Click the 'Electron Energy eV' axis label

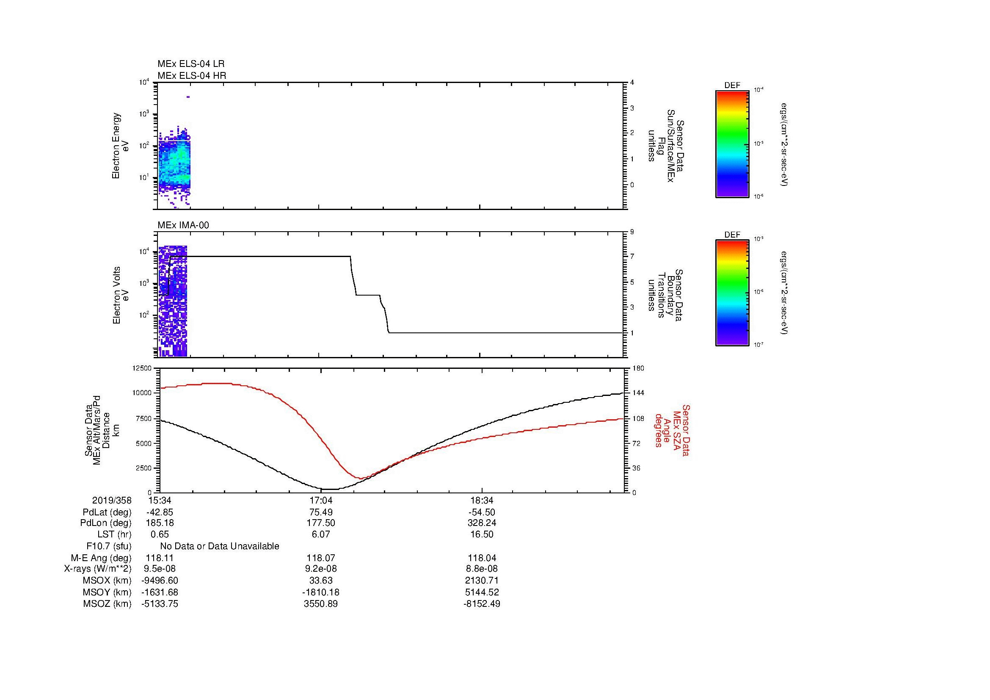[x=120, y=146]
